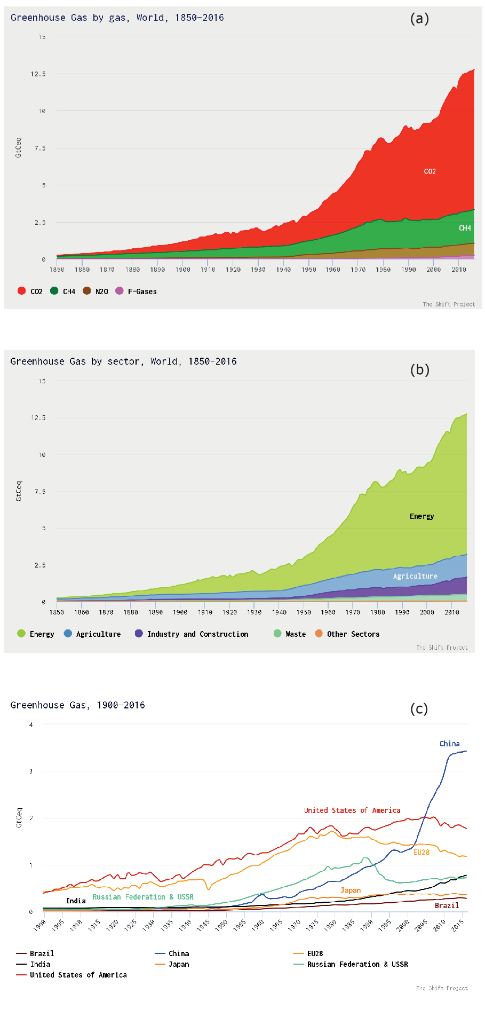The width and height of the screenshot is (485, 1009).
Task: Click the Energy label inside the green area
Action: coord(422,516)
